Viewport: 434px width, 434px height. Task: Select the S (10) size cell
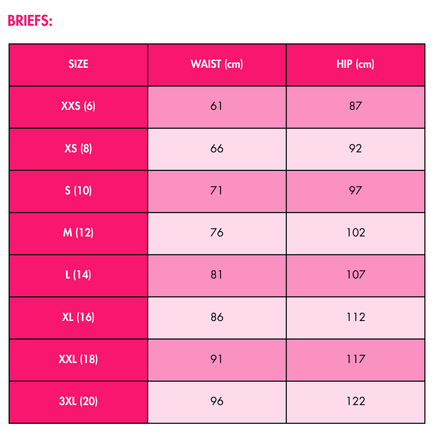tap(78, 190)
